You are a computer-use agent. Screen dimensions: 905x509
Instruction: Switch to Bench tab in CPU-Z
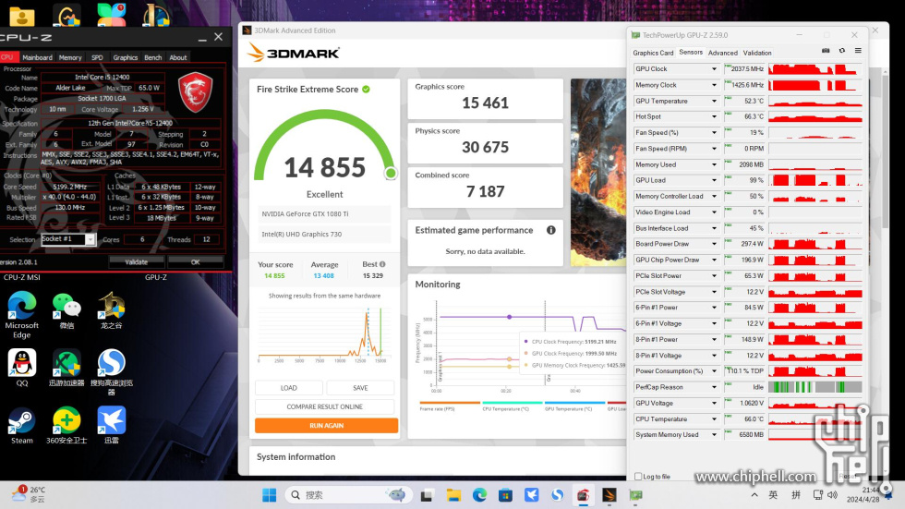(x=153, y=57)
